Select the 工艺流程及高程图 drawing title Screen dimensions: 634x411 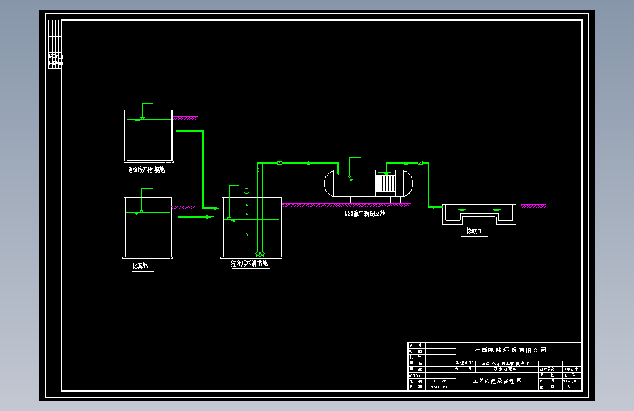(x=497, y=381)
